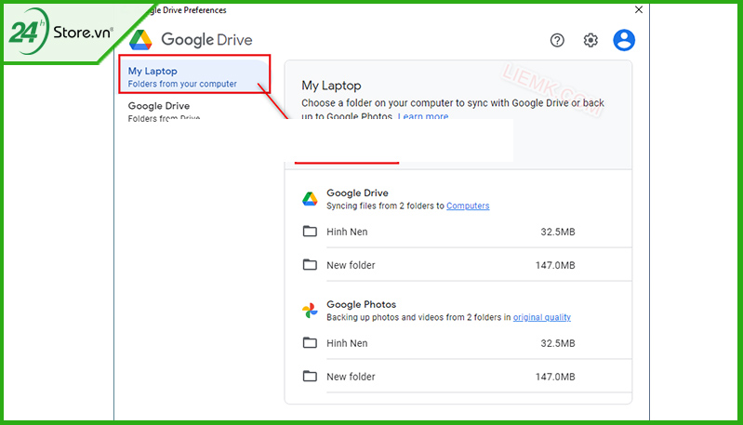Click the New folder icon under Google Drive
This screenshot has height=425, width=743.
pyautogui.click(x=310, y=264)
